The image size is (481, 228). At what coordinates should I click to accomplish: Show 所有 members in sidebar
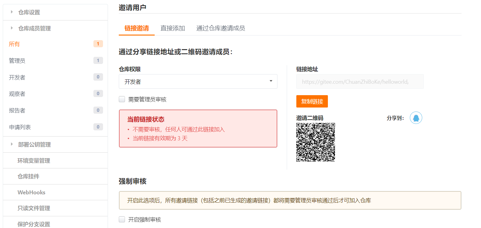(56, 44)
